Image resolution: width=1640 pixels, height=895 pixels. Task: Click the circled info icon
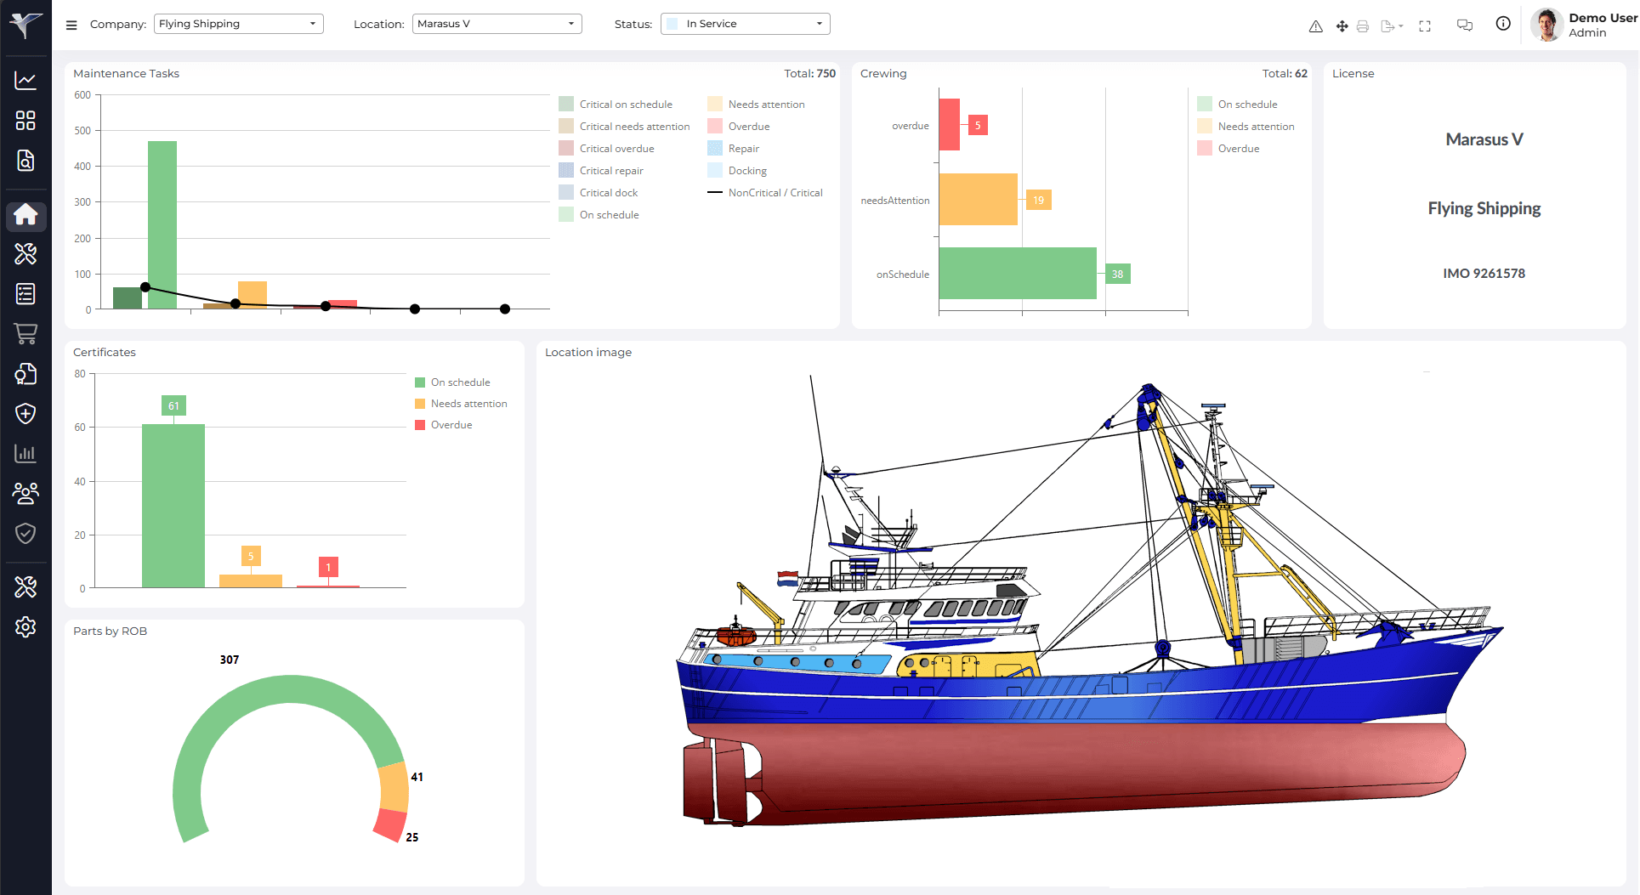pos(1503,24)
